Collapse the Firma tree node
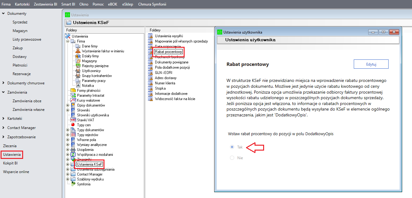The image size is (412, 198). [x=68, y=41]
